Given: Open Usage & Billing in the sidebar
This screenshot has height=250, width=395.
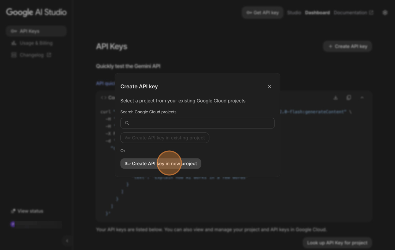Looking at the screenshot, I should click(36, 43).
